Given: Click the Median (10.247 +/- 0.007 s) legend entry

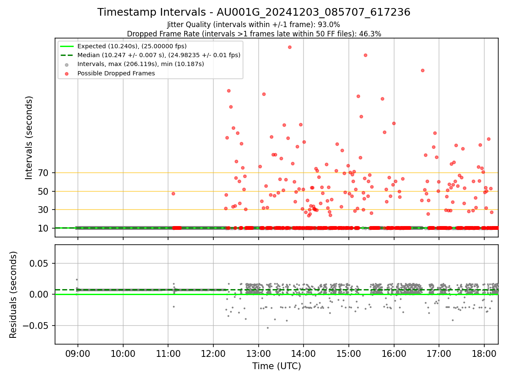Looking at the screenshot, I should [159, 55].
